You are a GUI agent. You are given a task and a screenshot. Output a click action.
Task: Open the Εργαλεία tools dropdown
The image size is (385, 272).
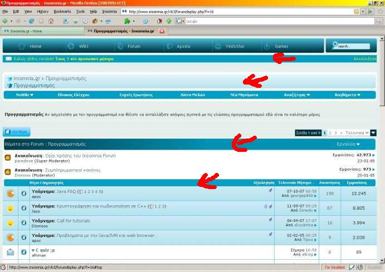click(x=348, y=144)
